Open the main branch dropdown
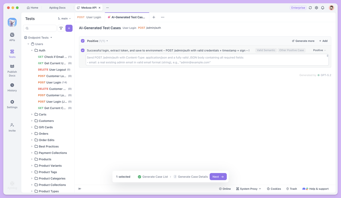This screenshot has height=198, width=341. pos(64,19)
